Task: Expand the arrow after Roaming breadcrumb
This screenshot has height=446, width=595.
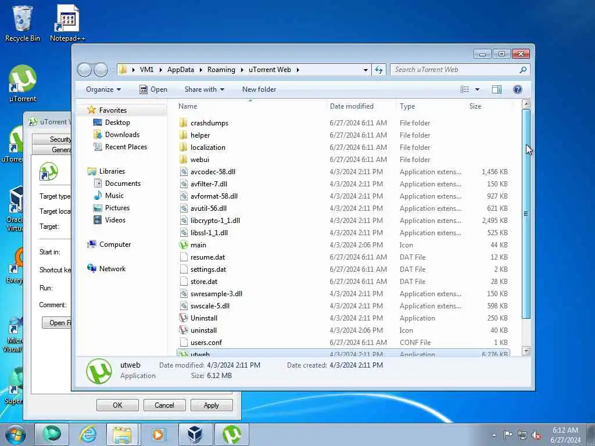Action: [242, 70]
